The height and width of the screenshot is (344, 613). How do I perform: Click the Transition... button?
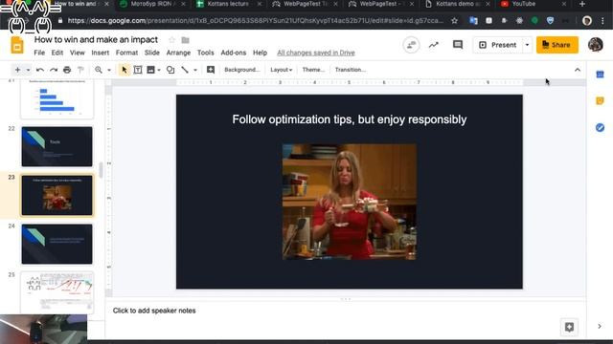(351, 70)
